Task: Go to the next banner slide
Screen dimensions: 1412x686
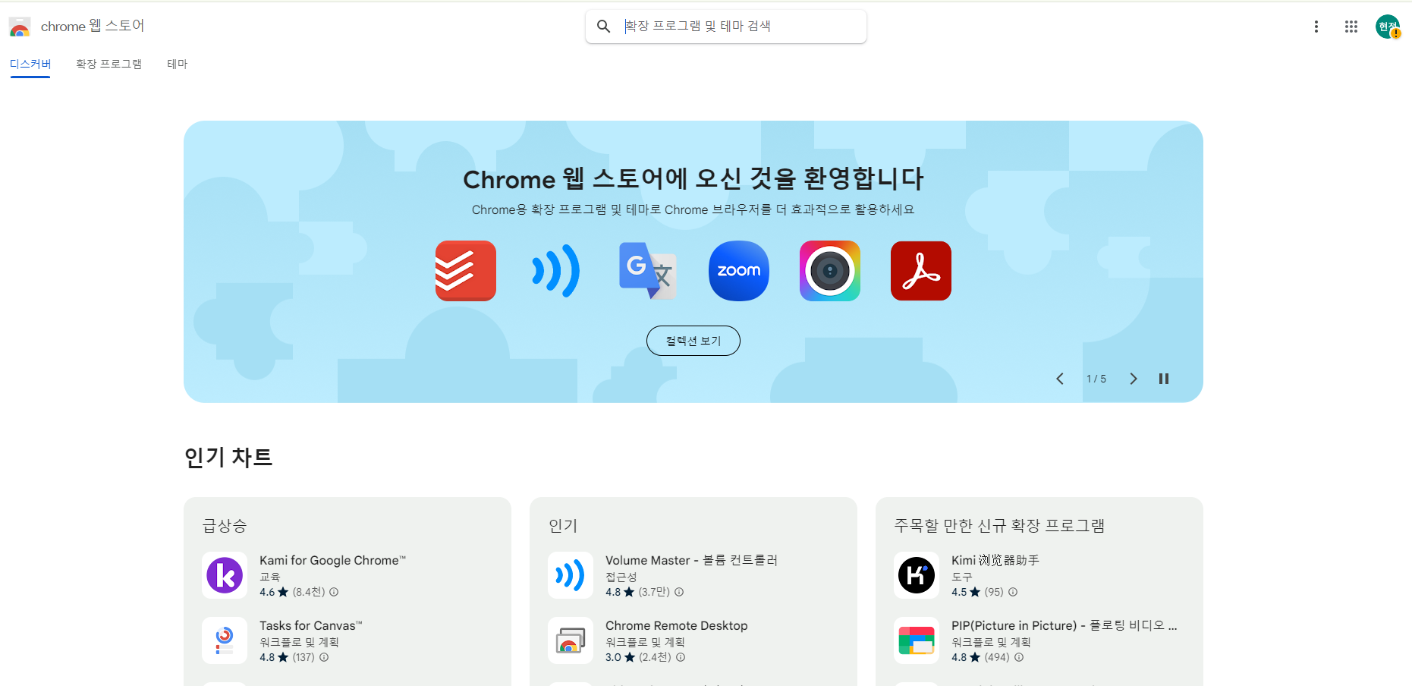Action: click(x=1133, y=379)
